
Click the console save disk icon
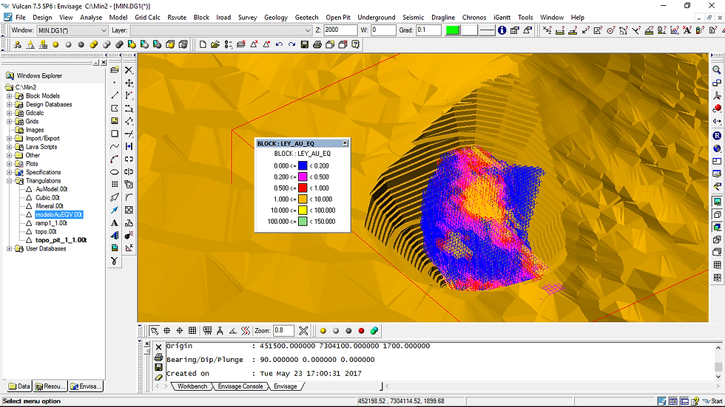click(x=158, y=367)
